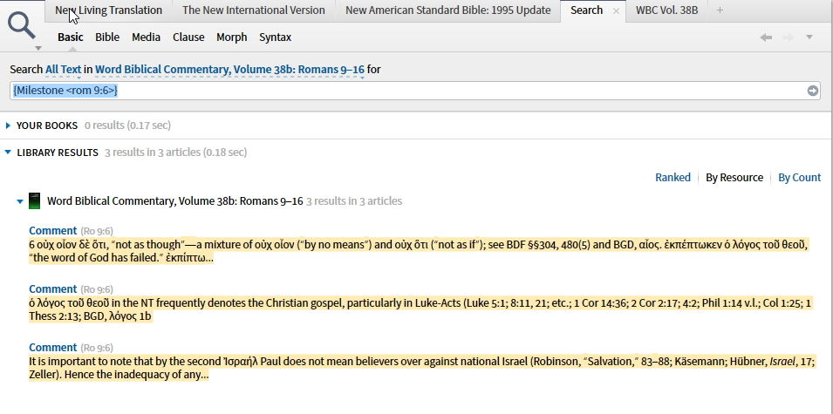The height and width of the screenshot is (414, 833).
Task: Go back with the left navigation arrow
Action: pos(766,37)
